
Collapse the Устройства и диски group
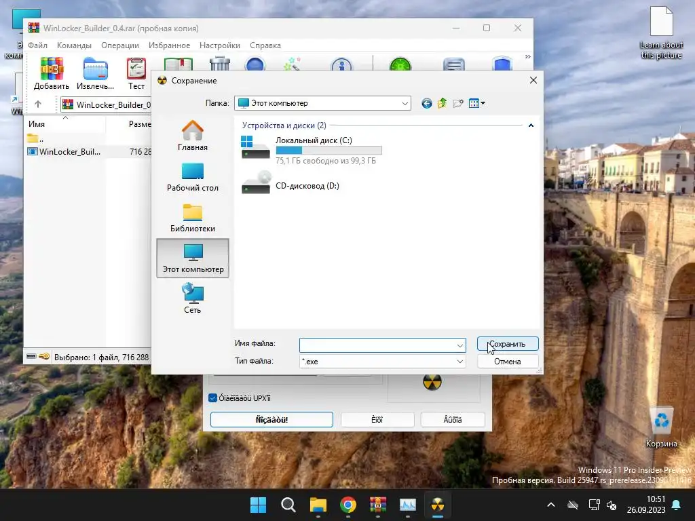[x=531, y=126]
